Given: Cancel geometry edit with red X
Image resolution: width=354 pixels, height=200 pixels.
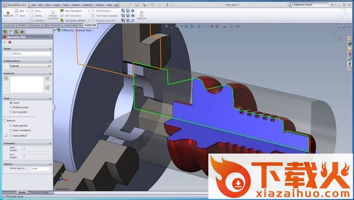Looking at the screenshot, I should click(x=10, y=42).
